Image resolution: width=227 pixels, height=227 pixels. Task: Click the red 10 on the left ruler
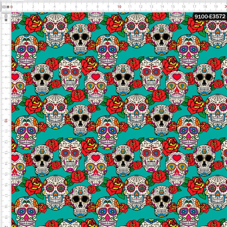pos(6,120)
